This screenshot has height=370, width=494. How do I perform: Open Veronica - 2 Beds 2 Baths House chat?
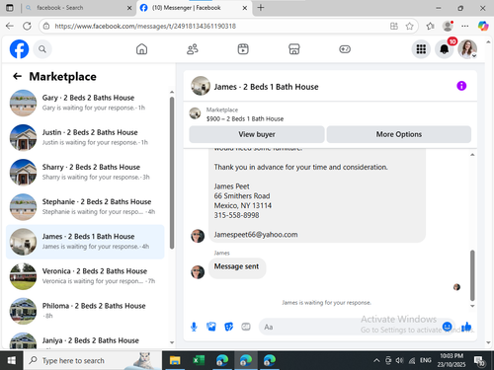[x=86, y=276]
